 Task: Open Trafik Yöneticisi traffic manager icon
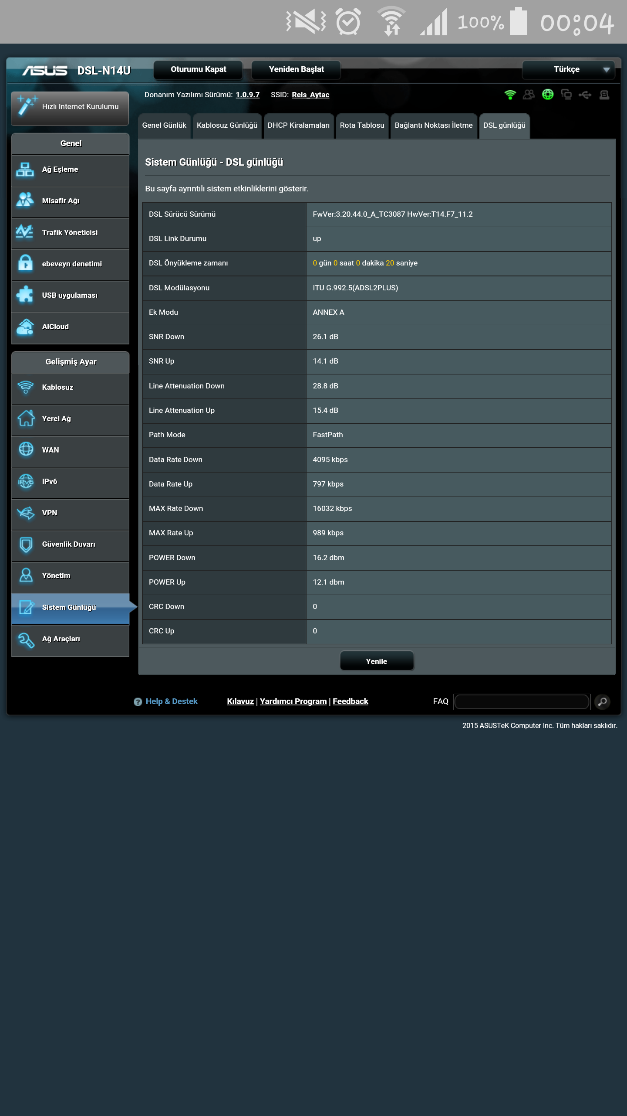tap(25, 232)
